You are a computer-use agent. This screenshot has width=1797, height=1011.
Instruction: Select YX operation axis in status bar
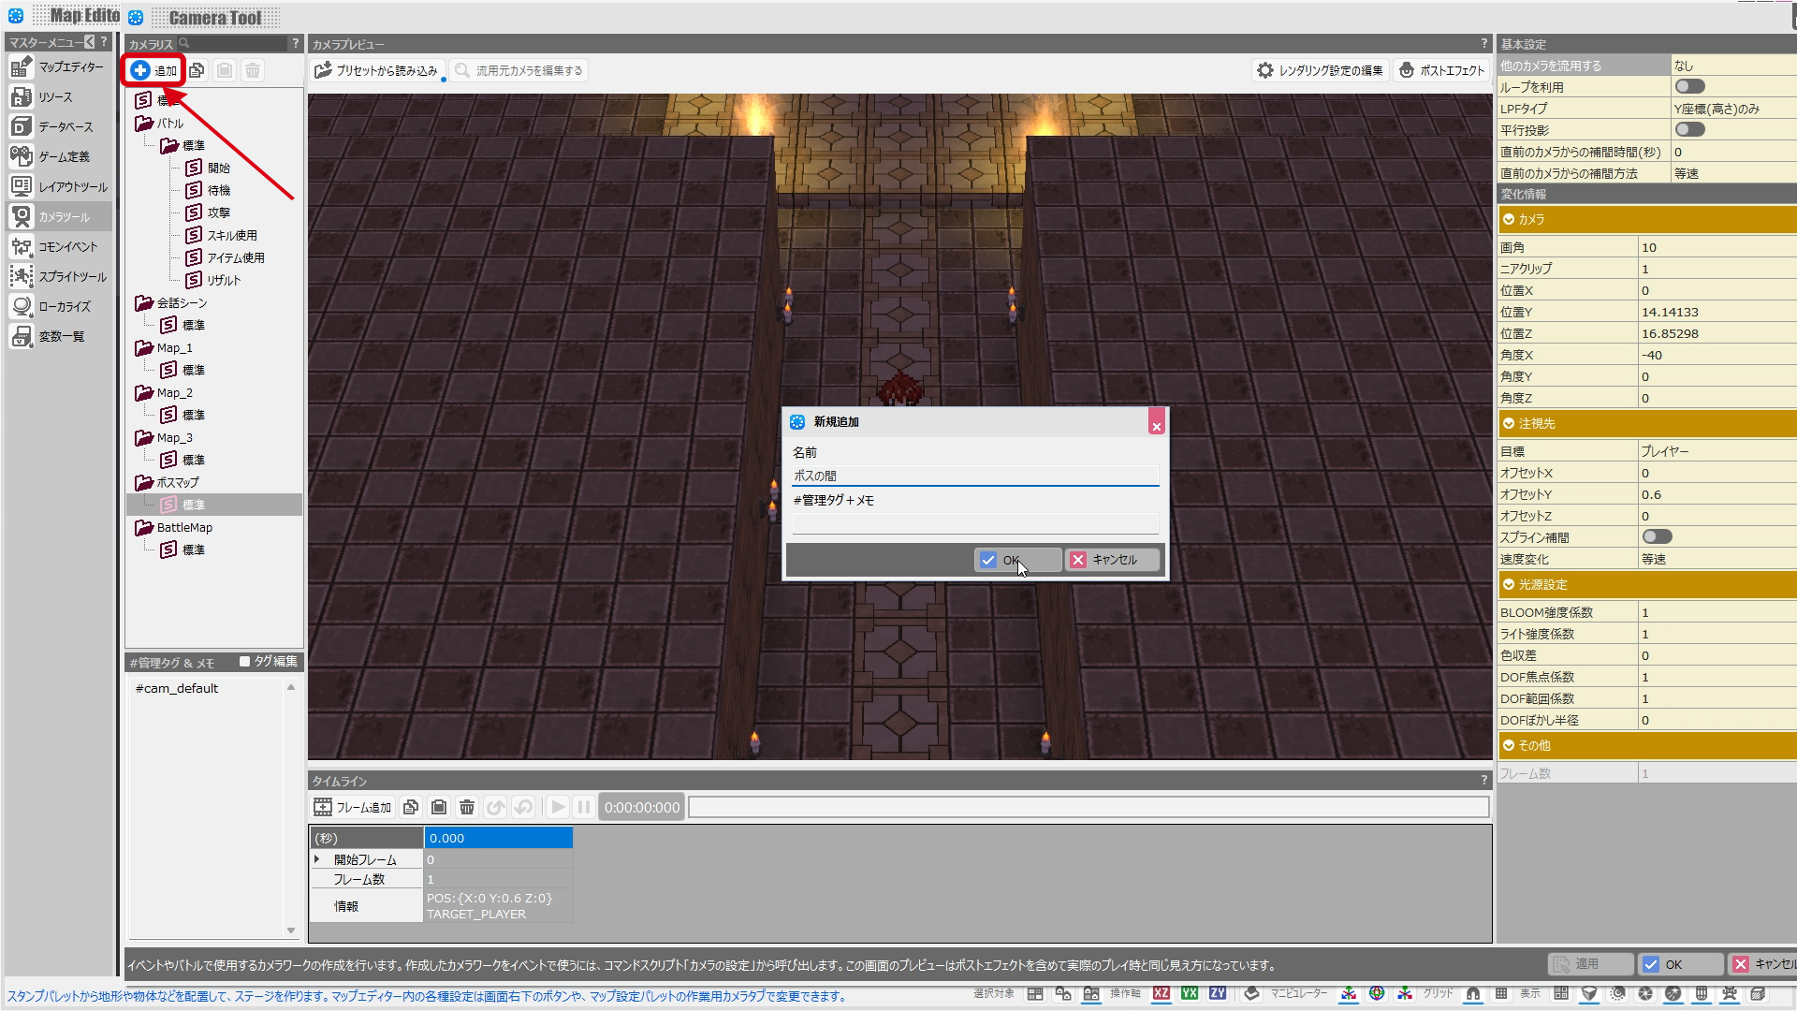[x=1190, y=993]
